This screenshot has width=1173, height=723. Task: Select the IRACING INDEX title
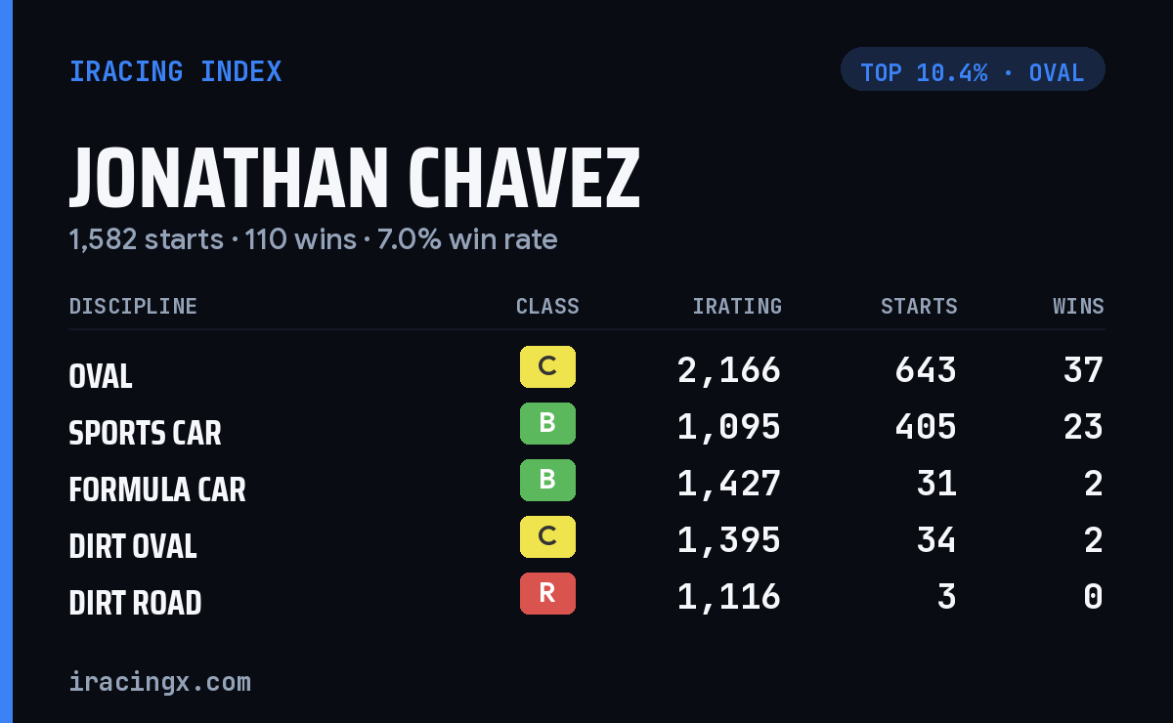click(x=176, y=71)
